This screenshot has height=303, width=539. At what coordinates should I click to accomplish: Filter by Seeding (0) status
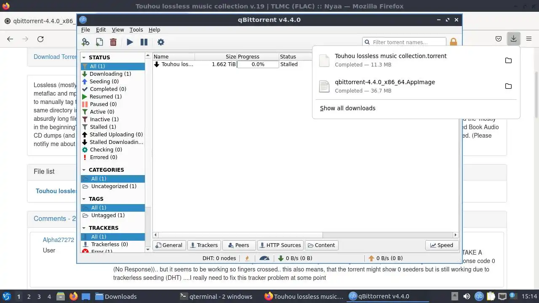click(113, 81)
